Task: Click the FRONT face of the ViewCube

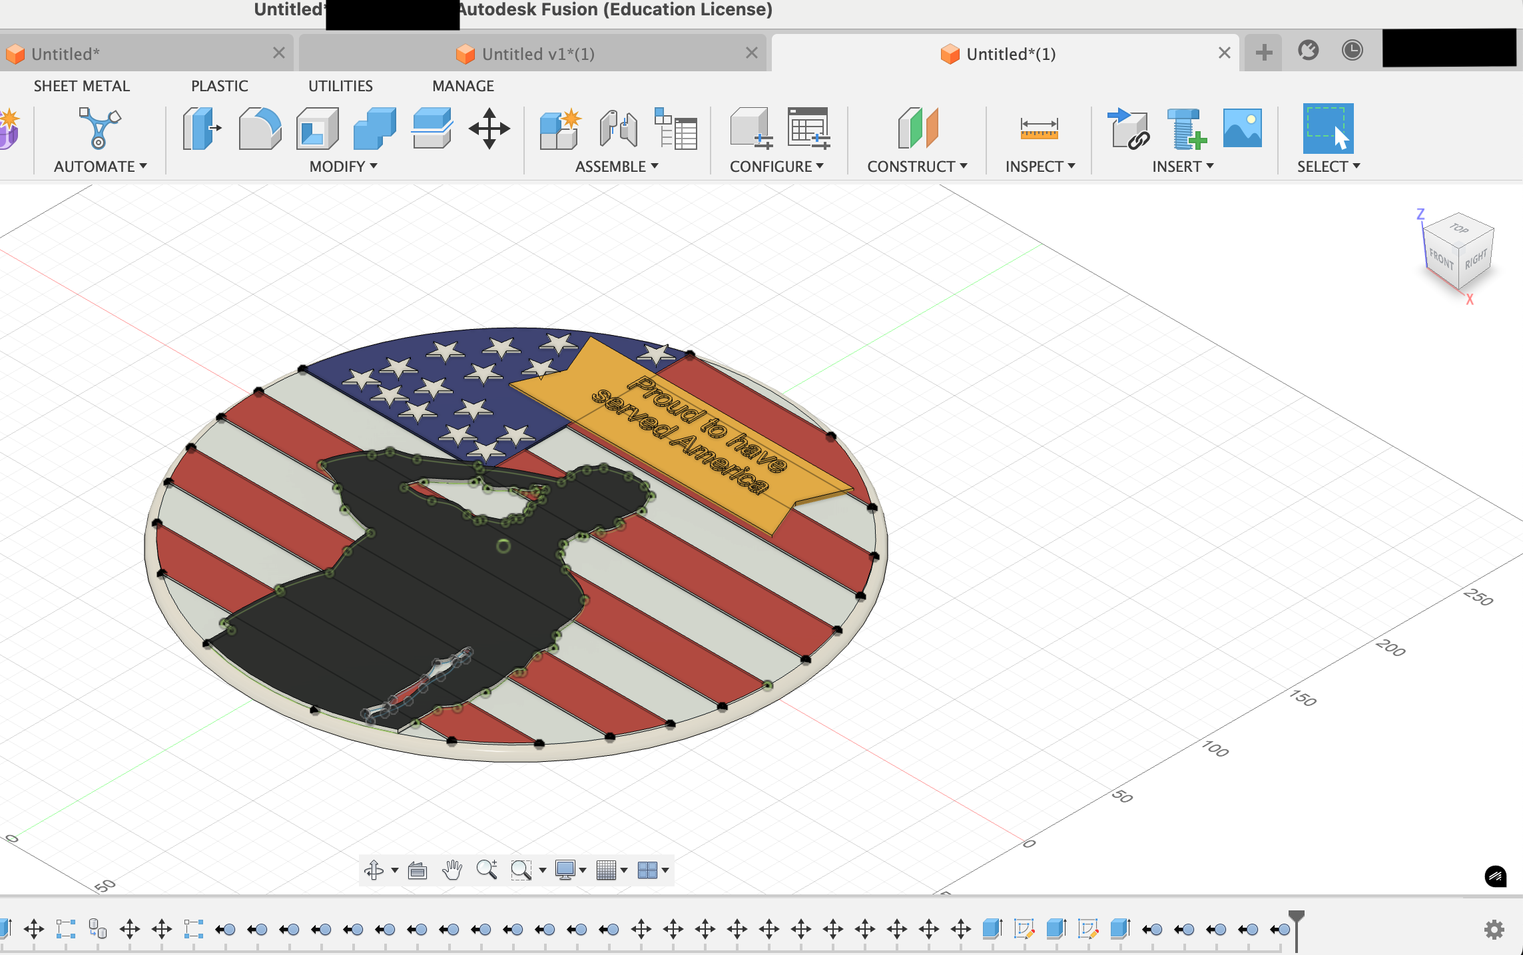Action: tap(1441, 258)
